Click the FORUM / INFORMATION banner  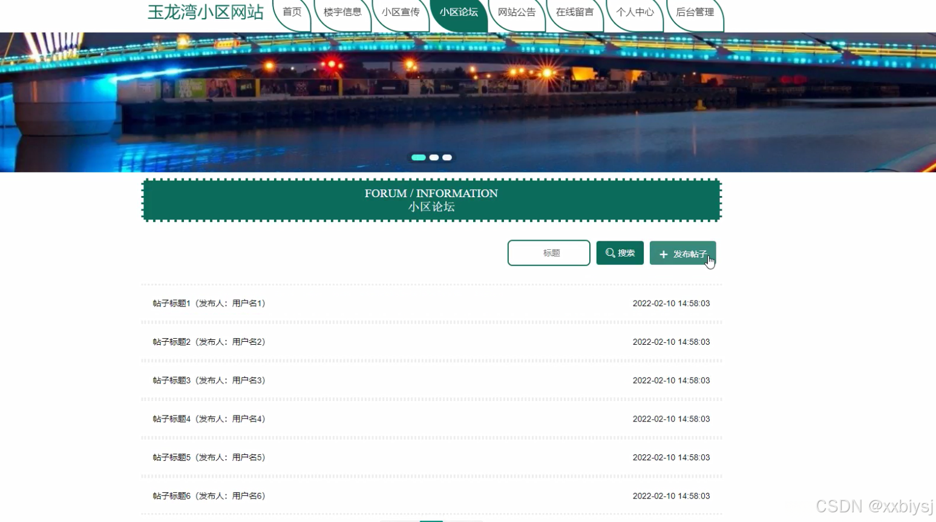click(x=431, y=200)
